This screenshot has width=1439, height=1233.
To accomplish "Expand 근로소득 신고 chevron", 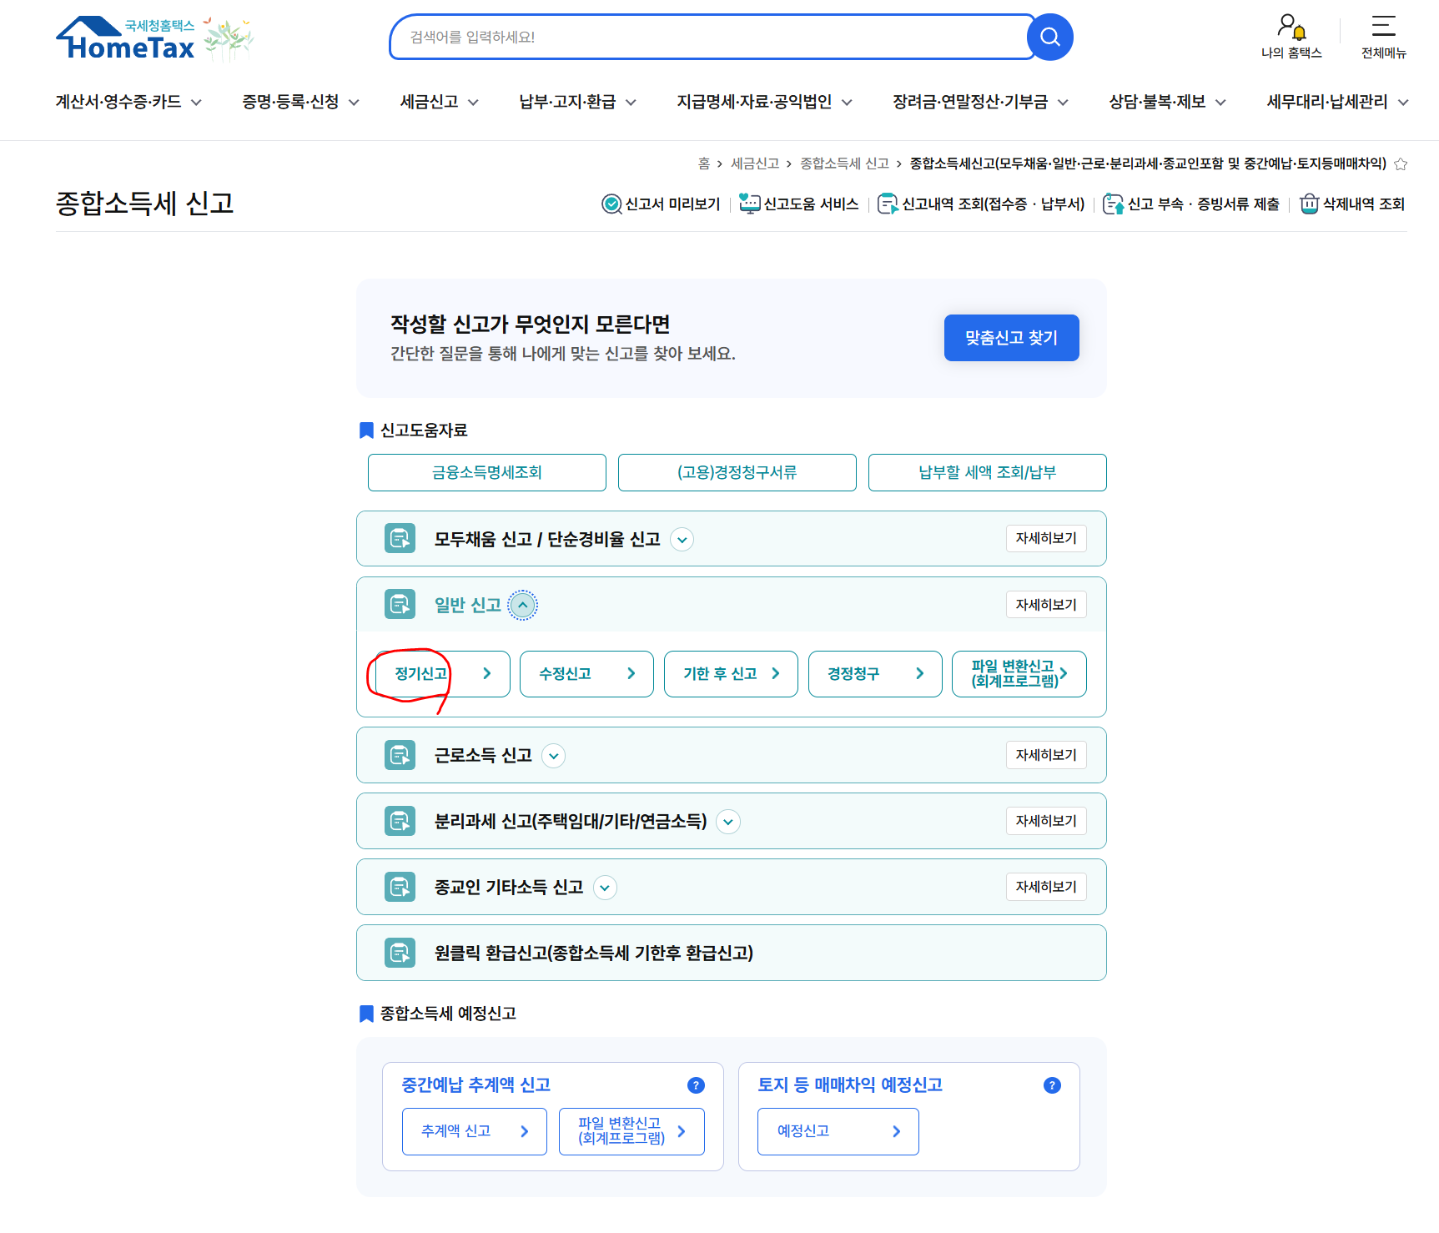I will coord(554,756).
